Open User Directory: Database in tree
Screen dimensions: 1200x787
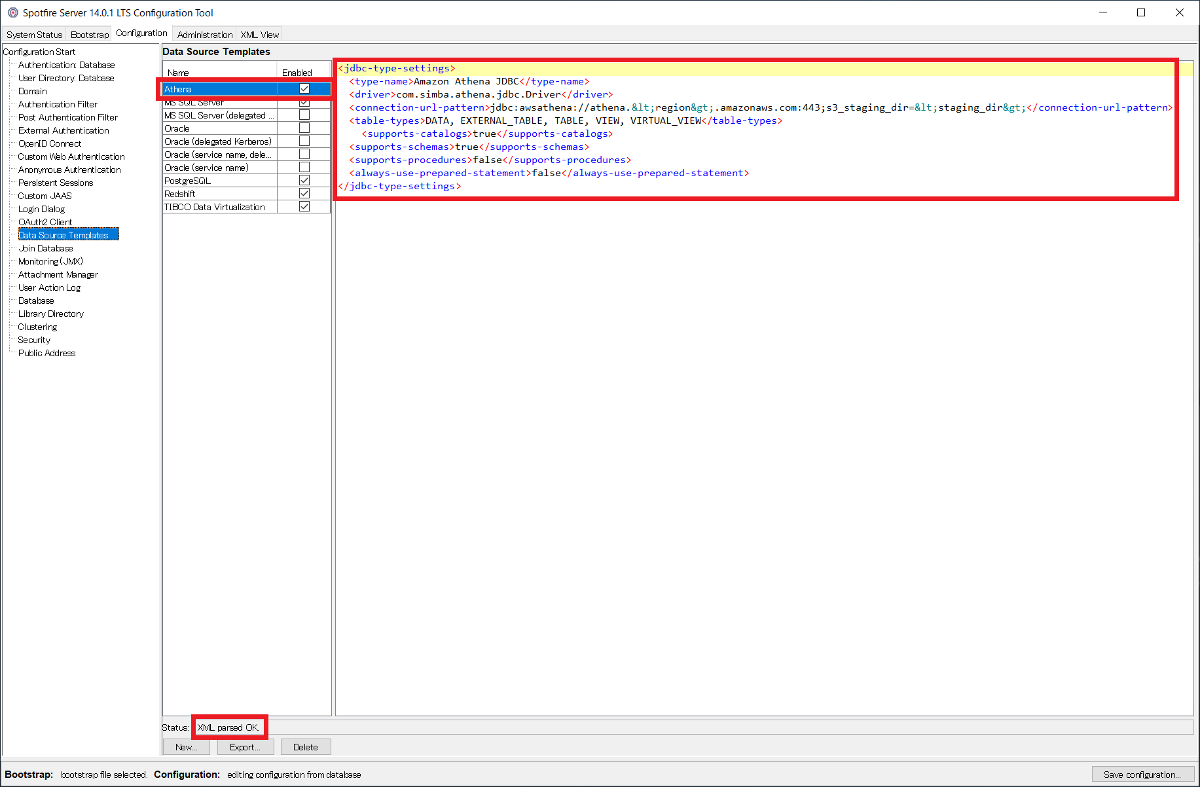pyautogui.click(x=66, y=78)
